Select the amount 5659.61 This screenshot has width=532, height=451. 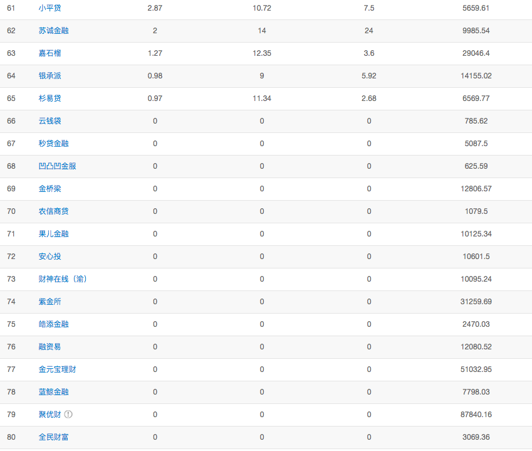(476, 8)
